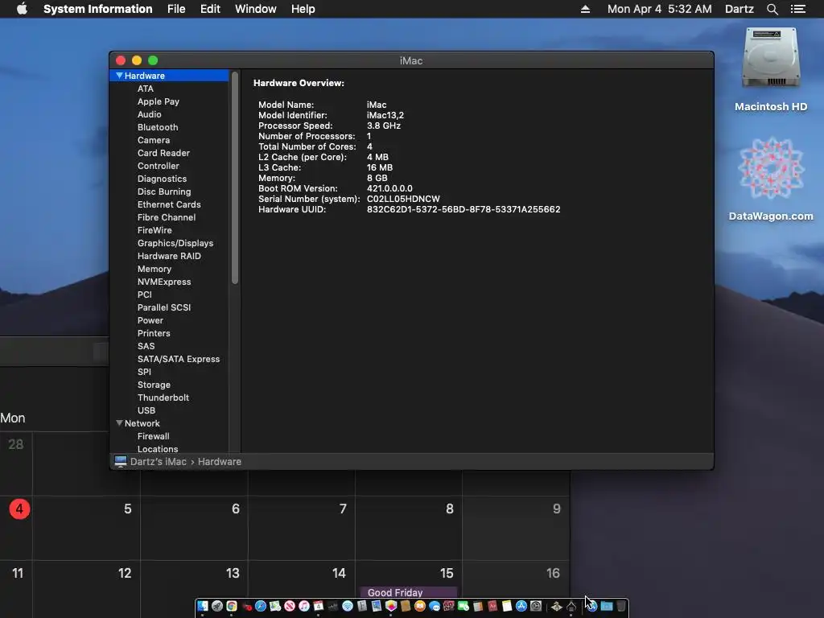824x618 pixels.
Task: Select USB in the sidebar
Action: pos(146,410)
